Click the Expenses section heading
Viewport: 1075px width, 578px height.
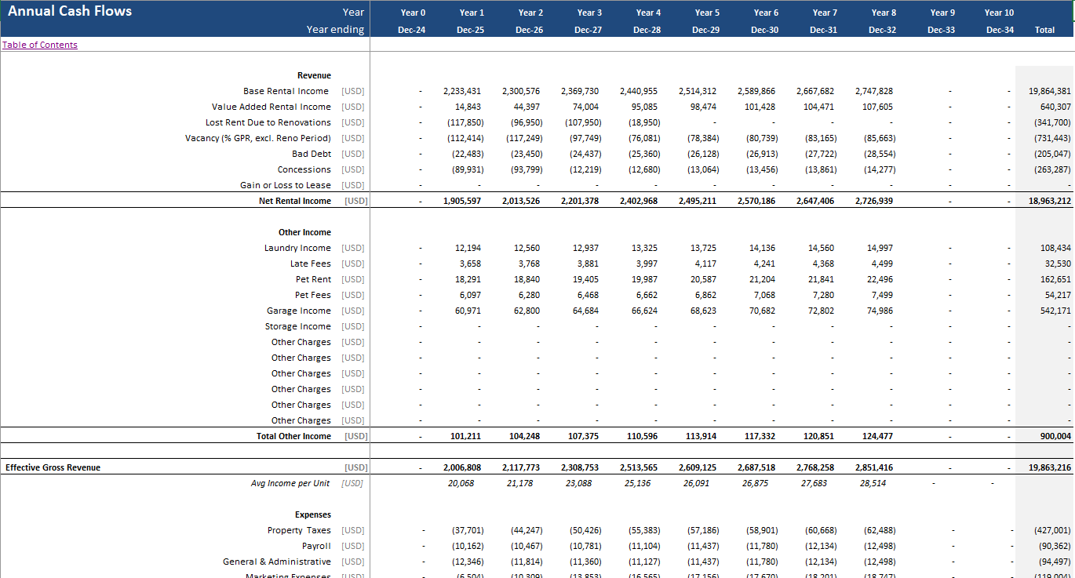coord(313,514)
